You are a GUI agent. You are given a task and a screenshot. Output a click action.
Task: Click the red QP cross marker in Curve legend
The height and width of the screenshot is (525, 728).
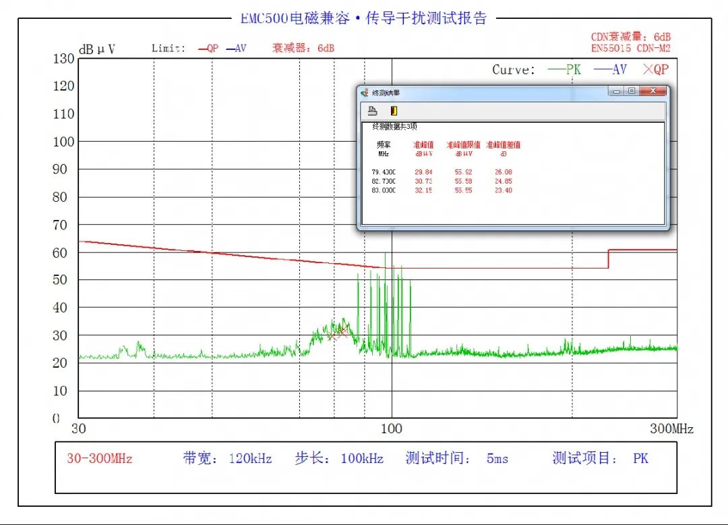649,70
